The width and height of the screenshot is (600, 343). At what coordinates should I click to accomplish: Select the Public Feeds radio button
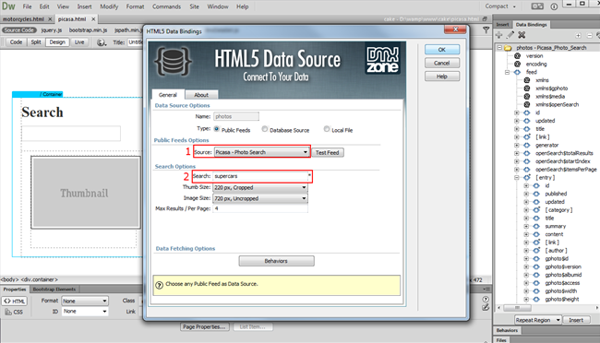click(x=217, y=129)
